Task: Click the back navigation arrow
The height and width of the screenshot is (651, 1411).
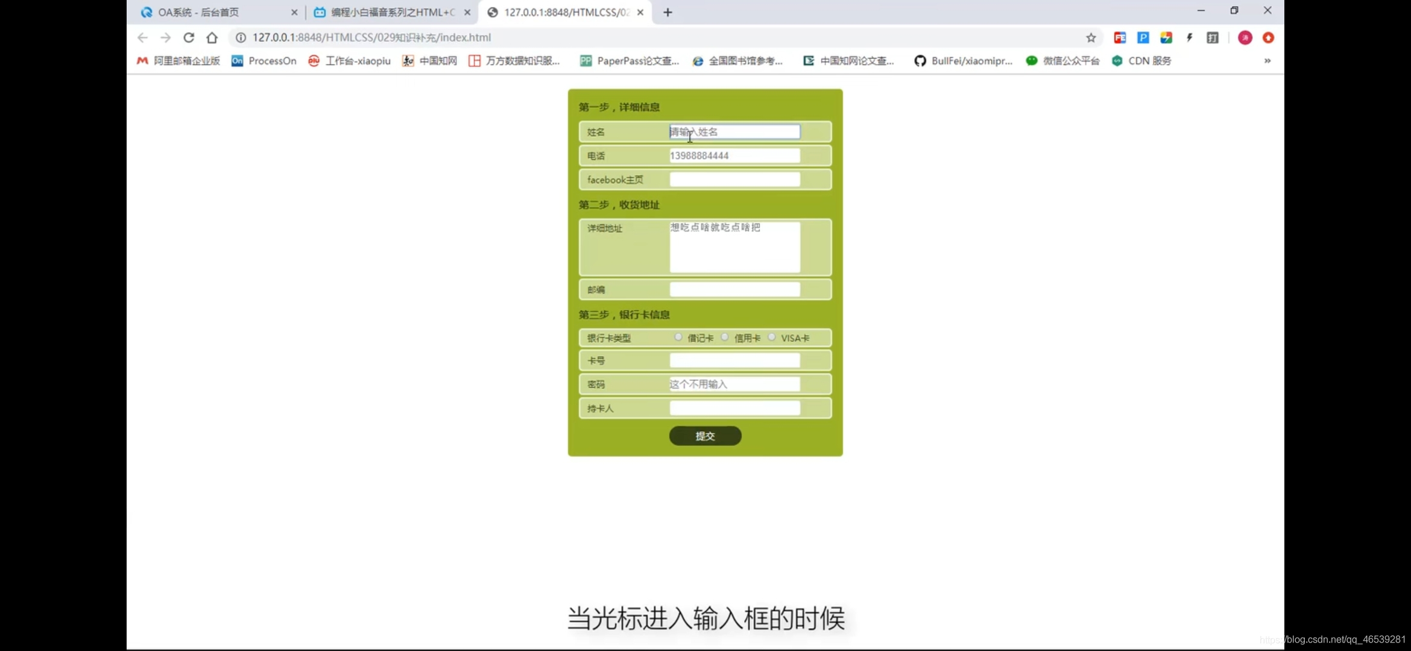Action: 142,37
